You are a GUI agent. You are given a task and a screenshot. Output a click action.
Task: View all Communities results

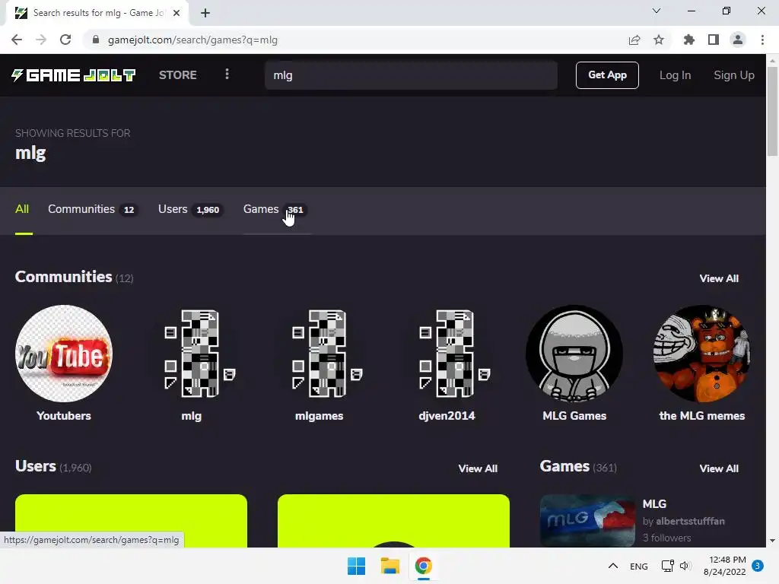(x=719, y=278)
